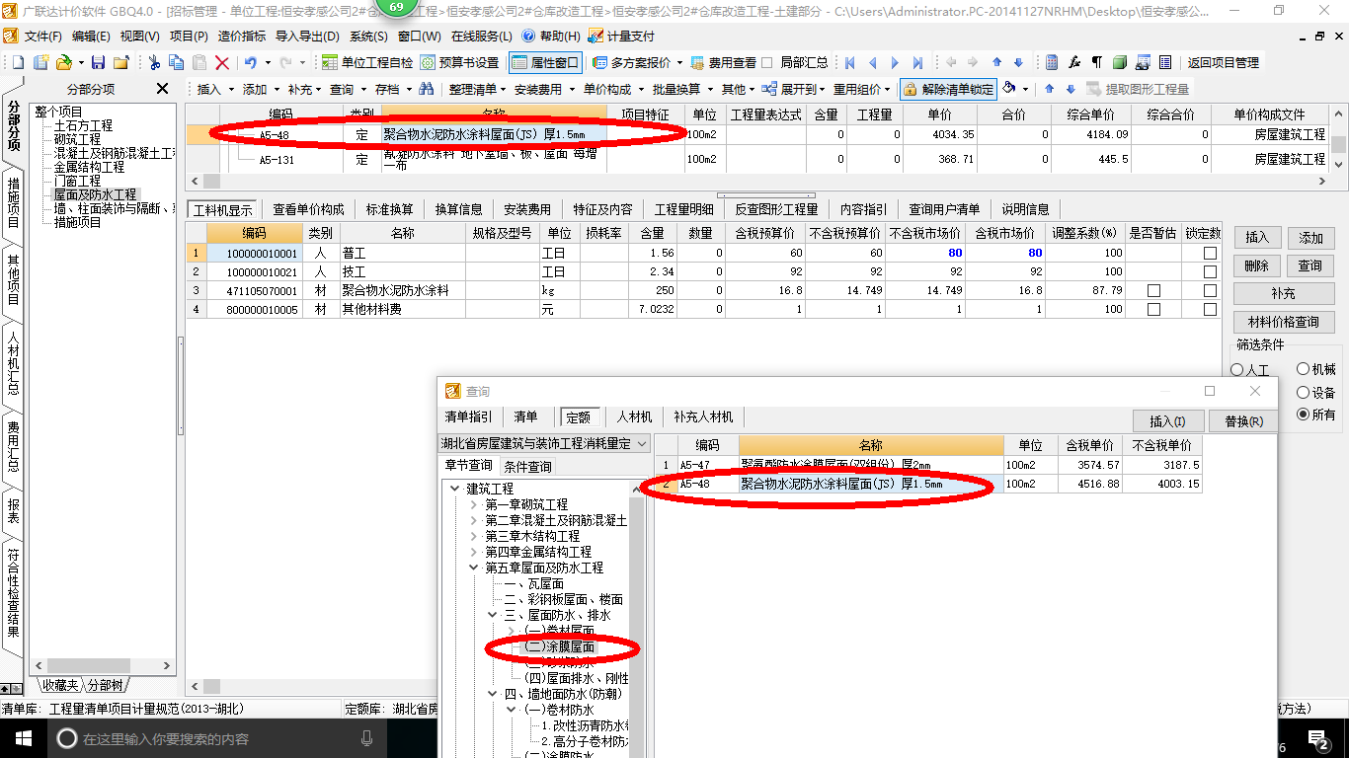The width and height of the screenshot is (1349, 758).
Task: Click the open folder toolbar icon
Action: point(63,62)
